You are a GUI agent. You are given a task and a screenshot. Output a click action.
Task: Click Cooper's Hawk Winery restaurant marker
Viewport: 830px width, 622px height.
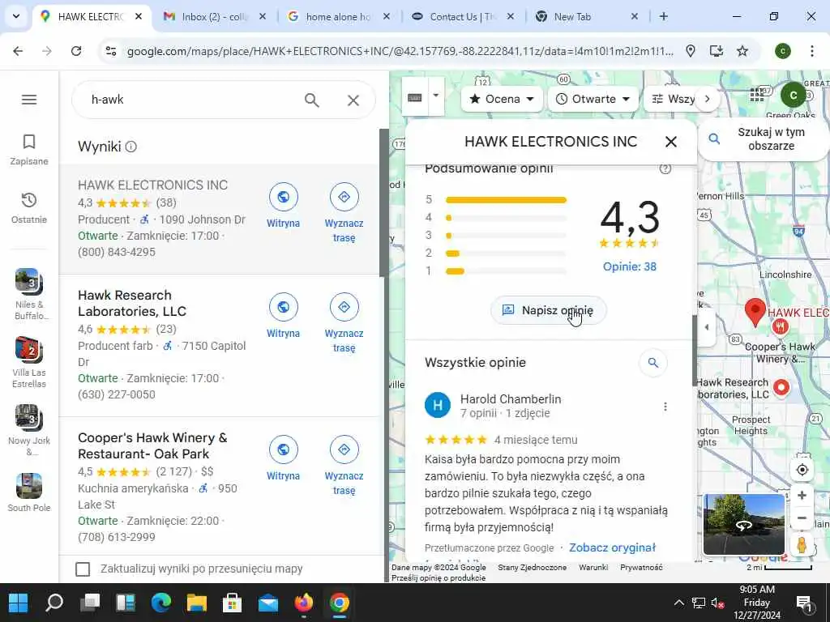click(x=780, y=327)
